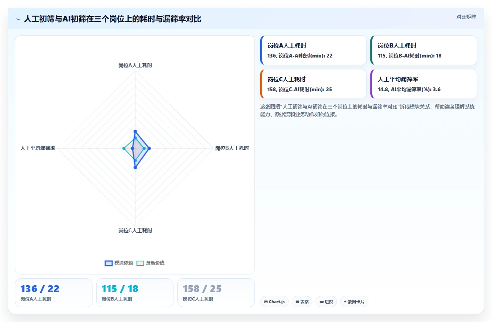This screenshot has width=492, height=322.
Task: Select the 表格 tag chip
Action: 302,302
